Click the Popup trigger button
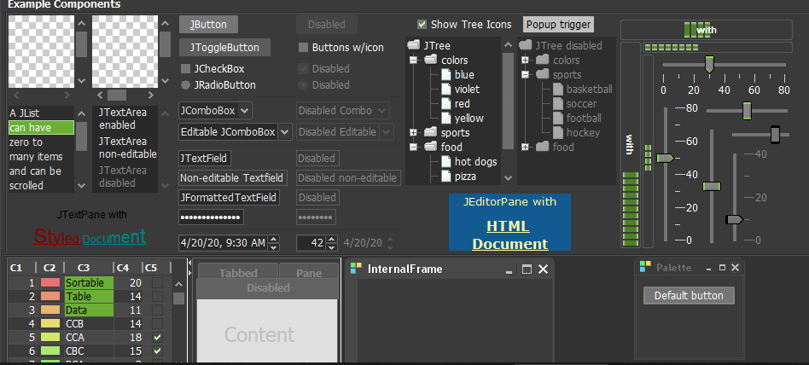This screenshot has height=365, width=809. (558, 24)
